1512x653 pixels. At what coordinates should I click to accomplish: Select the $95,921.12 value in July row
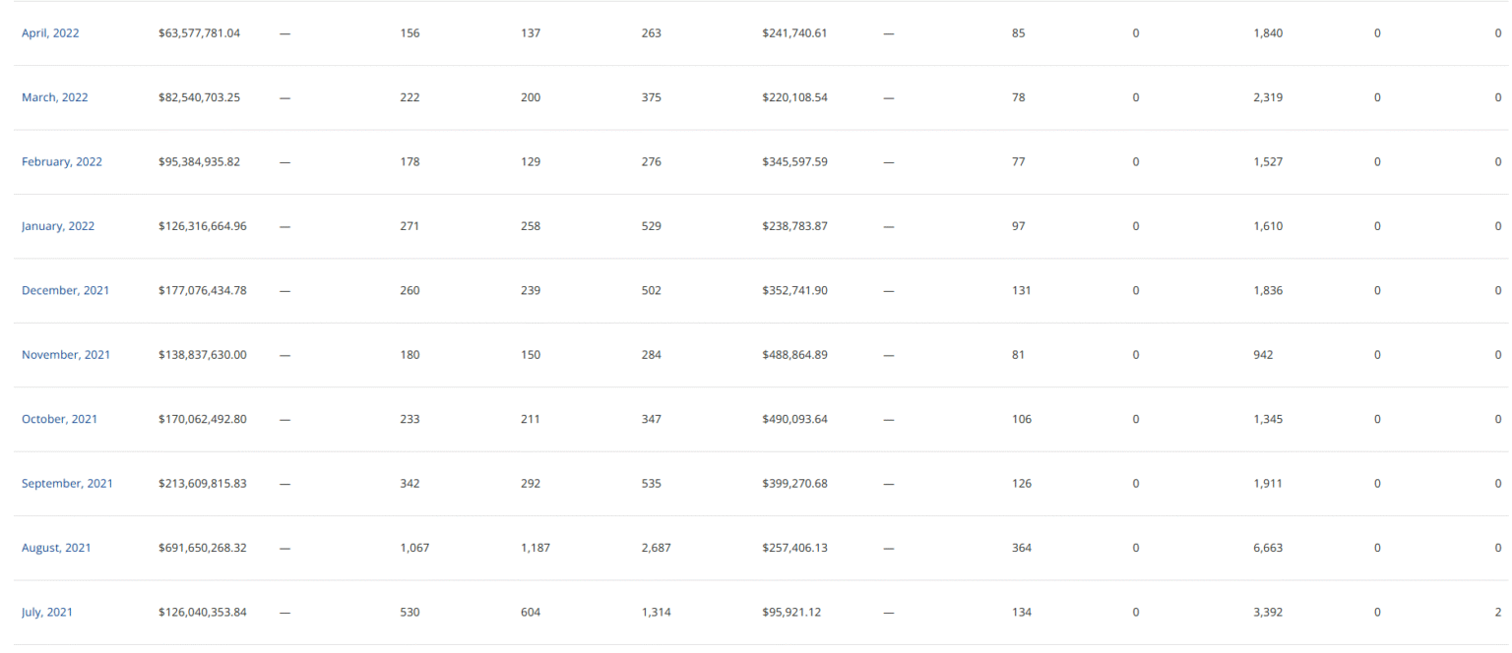(791, 613)
